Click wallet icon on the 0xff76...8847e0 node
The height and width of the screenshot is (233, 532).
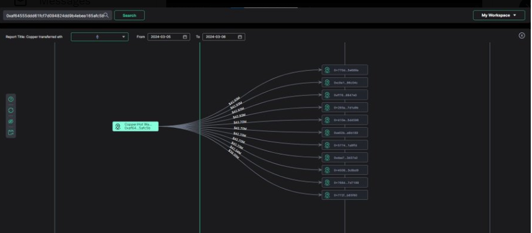(x=327, y=95)
